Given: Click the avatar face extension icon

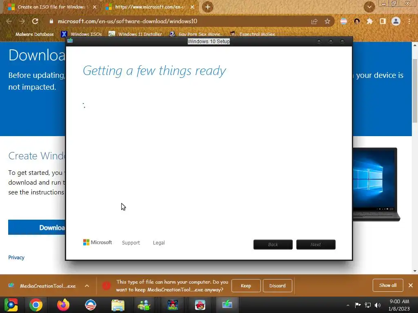Looking at the screenshot, I should point(357,21).
